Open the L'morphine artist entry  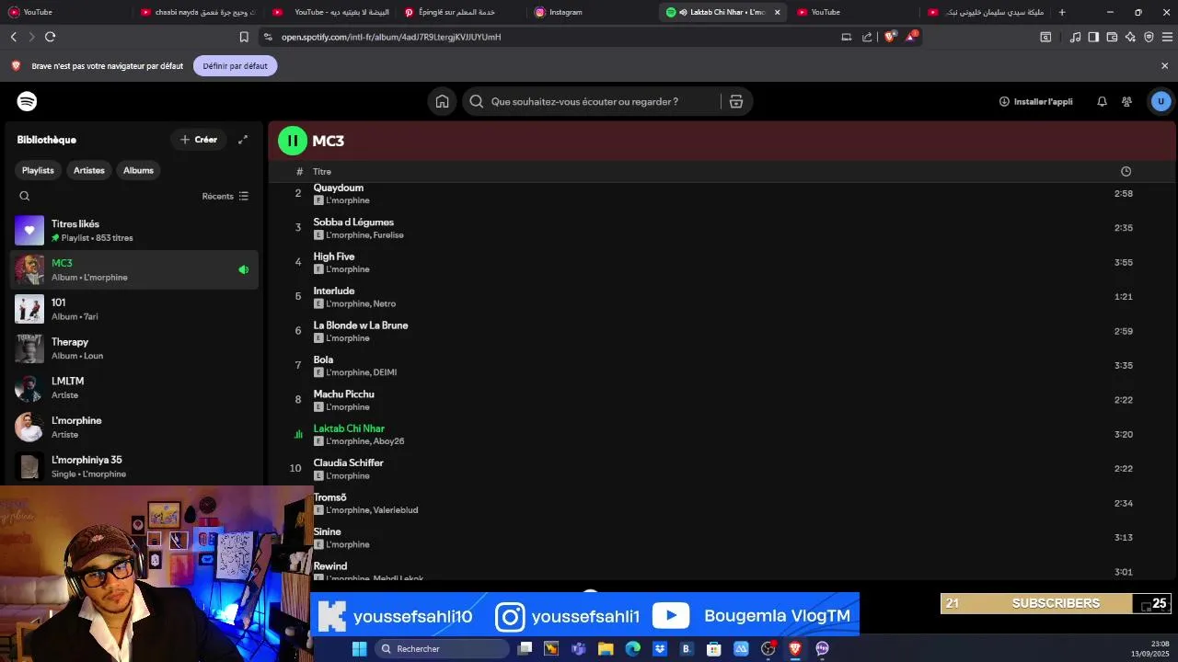coord(135,427)
